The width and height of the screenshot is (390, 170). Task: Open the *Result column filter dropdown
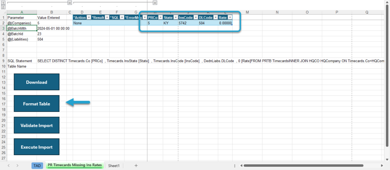tap(107, 17)
